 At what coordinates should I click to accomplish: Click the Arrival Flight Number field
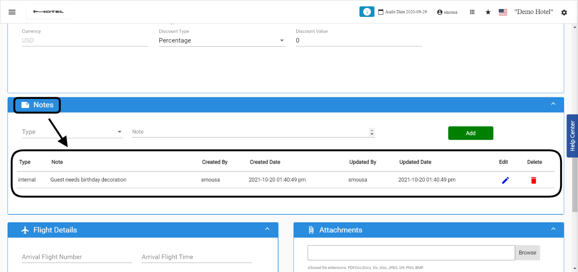coord(77,257)
